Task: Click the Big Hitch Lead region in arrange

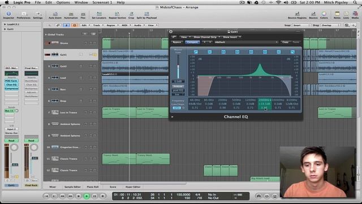Action: 265,179
